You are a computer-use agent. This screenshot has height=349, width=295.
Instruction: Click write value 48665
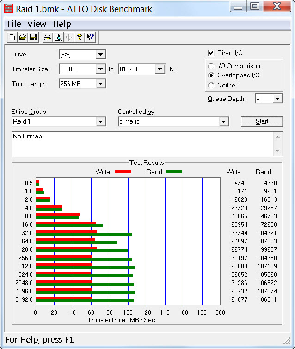(239, 216)
